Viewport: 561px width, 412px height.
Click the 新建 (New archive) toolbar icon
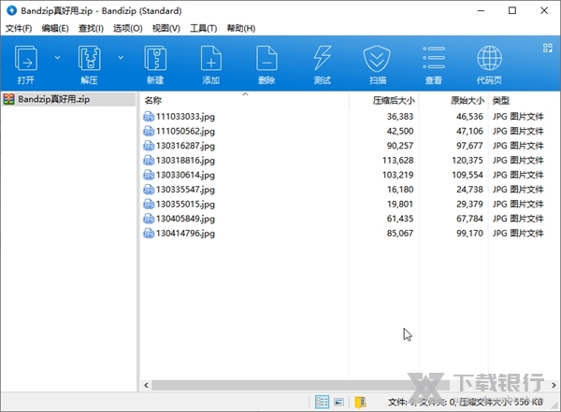click(x=155, y=61)
